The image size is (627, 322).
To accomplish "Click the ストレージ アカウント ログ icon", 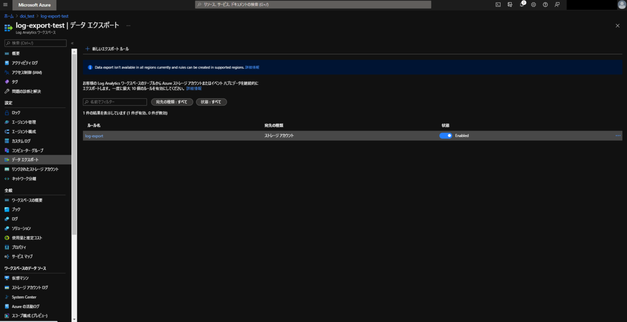I will click(x=7, y=287).
